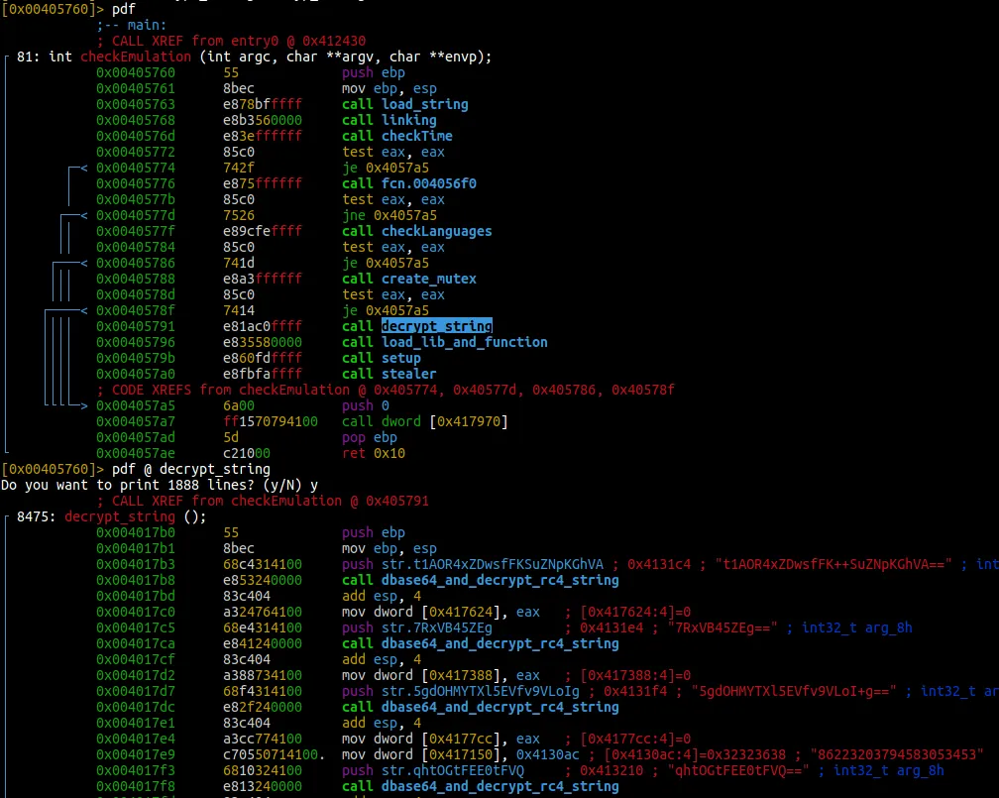Image resolution: width=999 pixels, height=798 pixels.
Task: Click address 0x004017e9 mov line
Action: pos(136,754)
